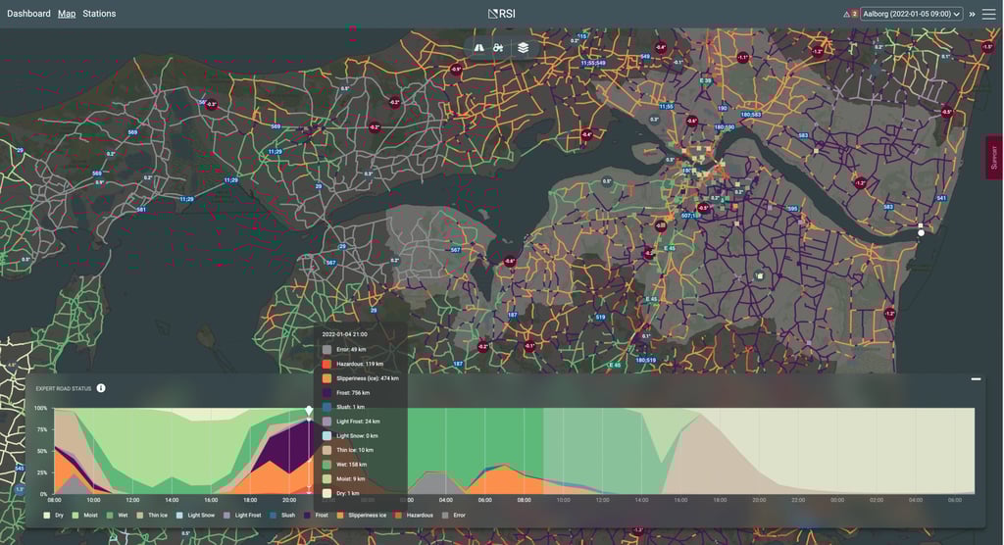Select the -0.6° station marker
The image size is (1004, 545).
(691, 121)
